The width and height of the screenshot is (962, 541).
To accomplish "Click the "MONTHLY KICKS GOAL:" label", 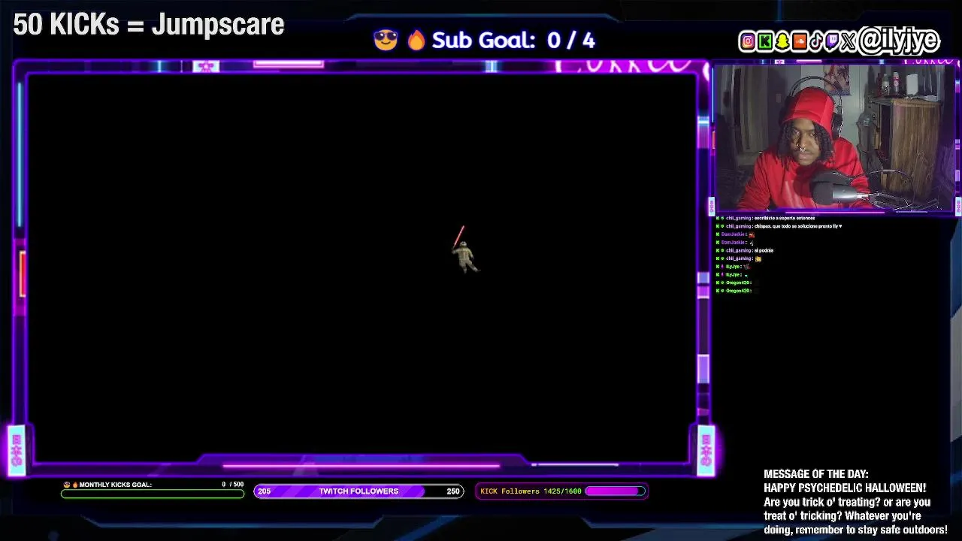I will tap(115, 485).
